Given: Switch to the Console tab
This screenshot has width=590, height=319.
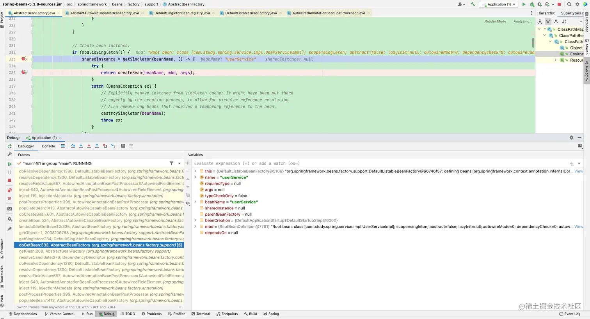Looking at the screenshot, I should point(48,146).
